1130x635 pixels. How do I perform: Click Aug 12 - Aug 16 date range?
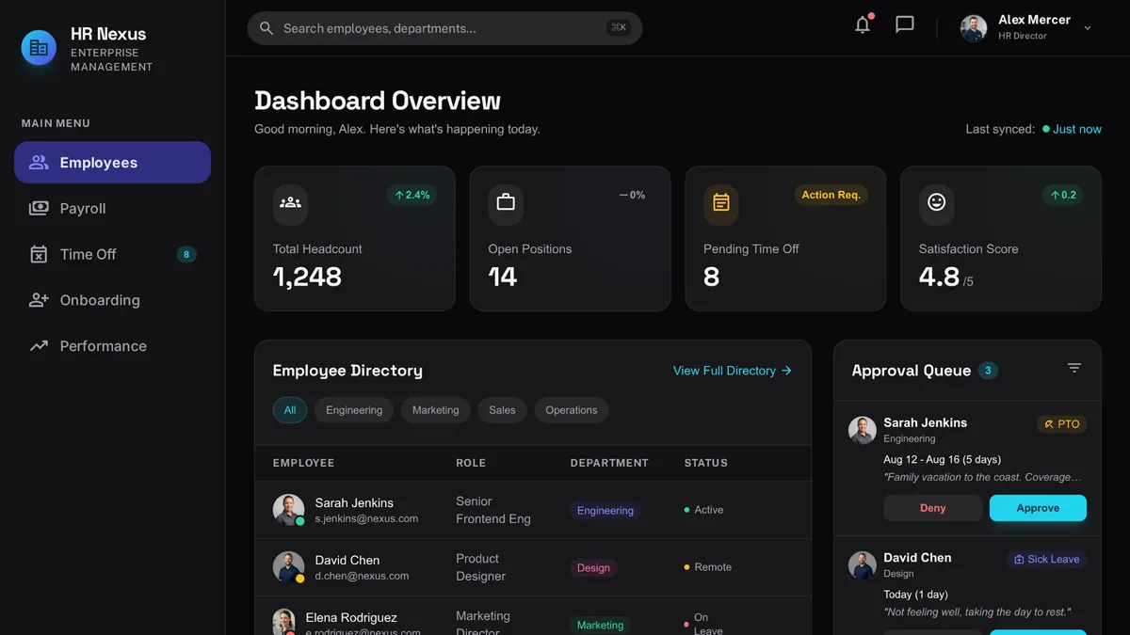pyautogui.click(x=942, y=460)
